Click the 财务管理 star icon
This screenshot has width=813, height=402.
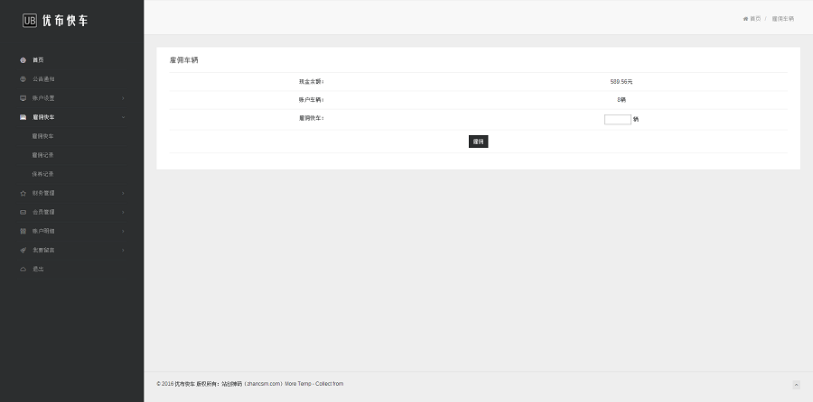pyautogui.click(x=23, y=194)
